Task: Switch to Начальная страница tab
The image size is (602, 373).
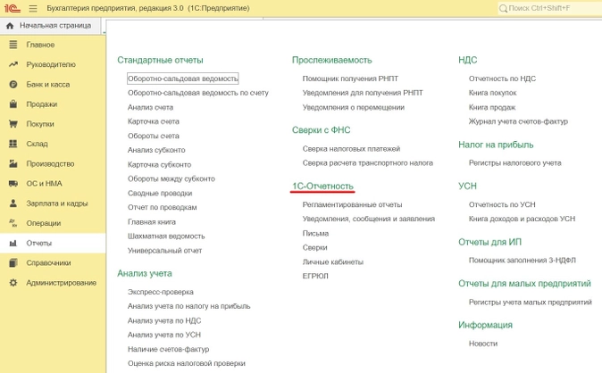Action: 50,26
